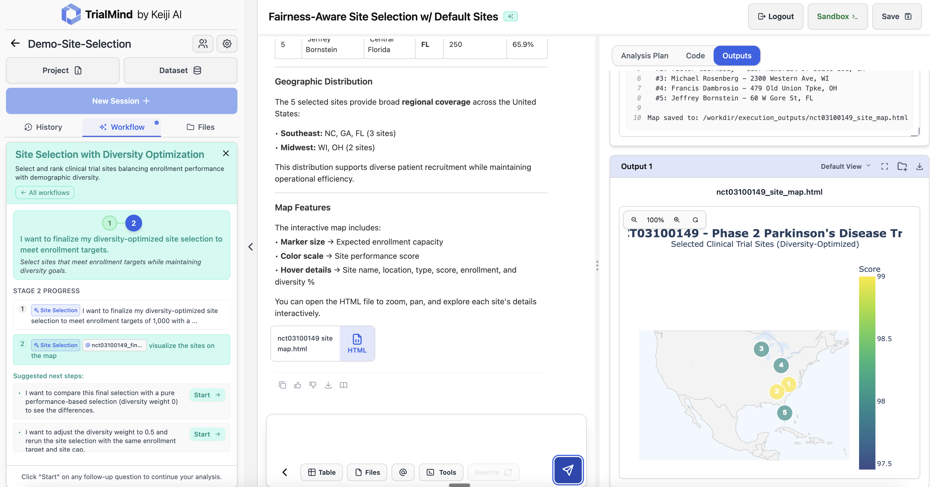Image resolution: width=930 pixels, height=487 pixels.
Task: Open the team members icon
Action: point(203,44)
